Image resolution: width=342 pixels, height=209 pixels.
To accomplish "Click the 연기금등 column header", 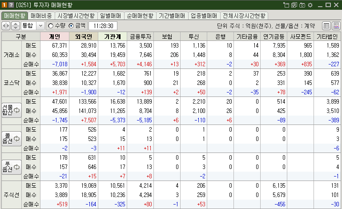I will (274, 36).
